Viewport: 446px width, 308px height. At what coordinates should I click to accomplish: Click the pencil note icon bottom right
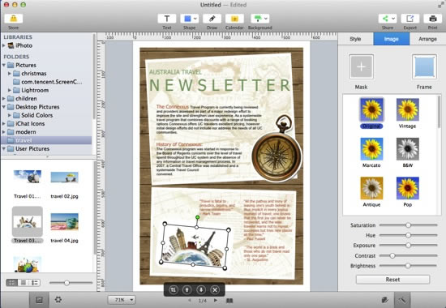pyautogui.click(x=384, y=300)
